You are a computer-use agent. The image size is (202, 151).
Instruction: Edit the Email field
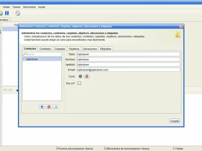(x=128, y=70)
